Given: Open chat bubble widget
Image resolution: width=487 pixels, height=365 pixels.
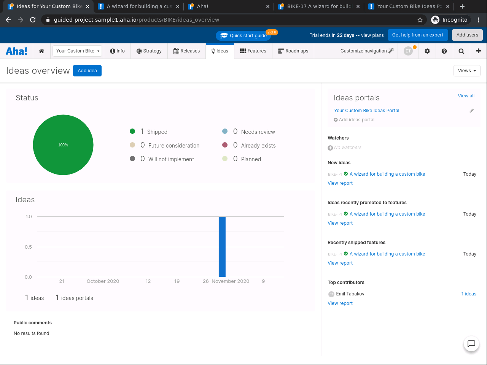Looking at the screenshot, I should [x=471, y=344].
